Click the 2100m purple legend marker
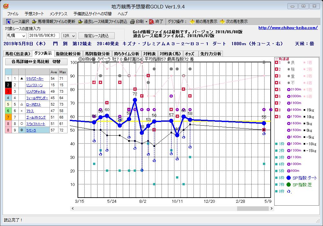The image size is (323, 226). [x=288, y=89]
